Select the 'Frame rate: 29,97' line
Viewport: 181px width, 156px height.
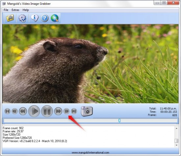tap(13, 131)
